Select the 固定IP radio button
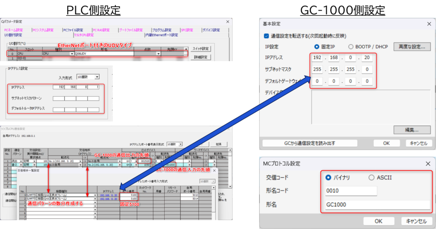436x229 pixels. tap(316, 47)
